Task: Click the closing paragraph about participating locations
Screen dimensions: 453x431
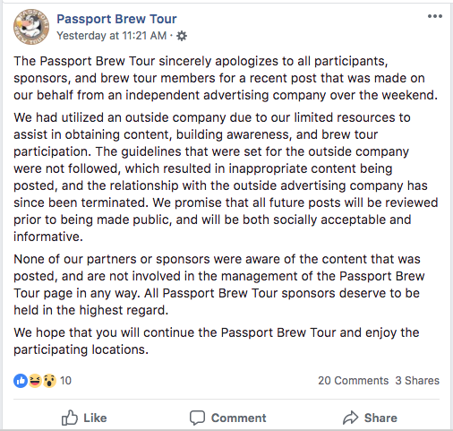Action: tap(217, 341)
